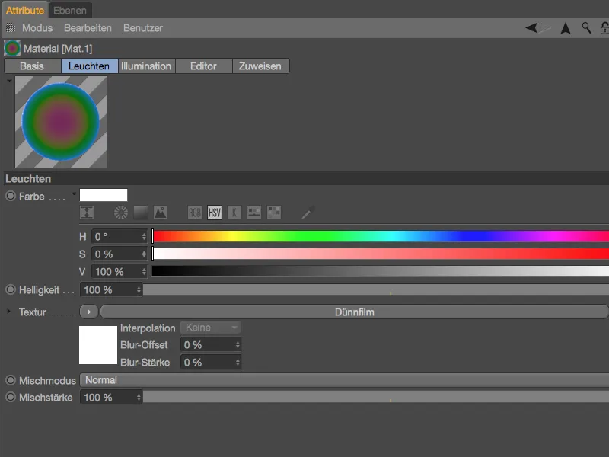The width and height of the screenshot is (609, 457).
Task: Click the S value stepper arrows
Action: 144,254
